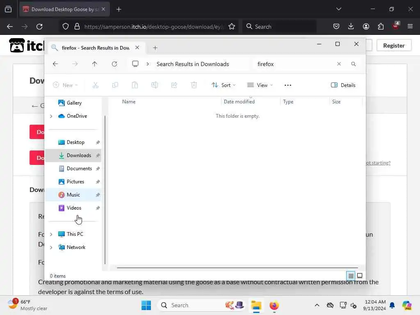The image size is (420, 315).
Task: Click the 'Search Results in Downloads' address breadcrumb
Action: (x=193, y=64)
